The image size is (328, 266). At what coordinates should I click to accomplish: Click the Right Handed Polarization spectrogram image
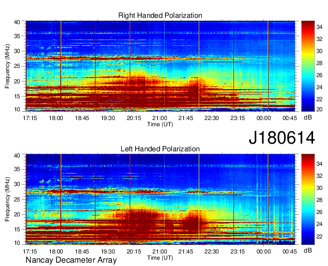click(x=161, y=66)
